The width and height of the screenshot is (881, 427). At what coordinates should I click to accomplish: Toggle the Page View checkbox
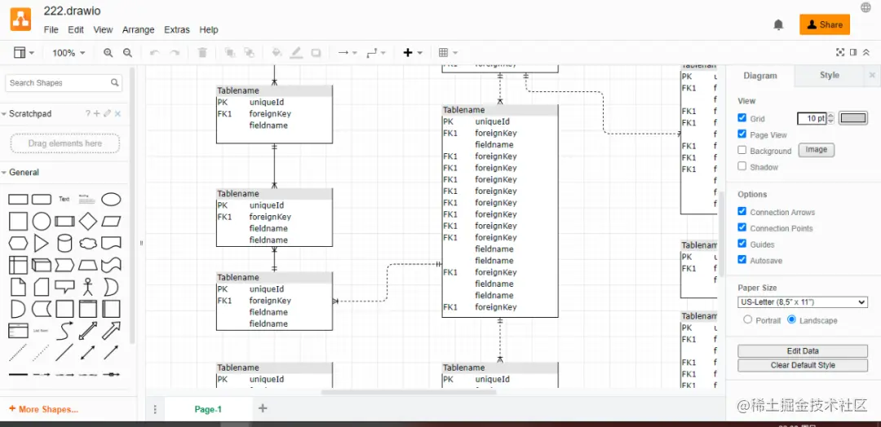[742, 134]
